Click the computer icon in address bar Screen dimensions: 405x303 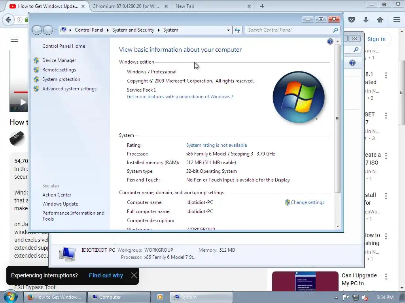point(63,30)
